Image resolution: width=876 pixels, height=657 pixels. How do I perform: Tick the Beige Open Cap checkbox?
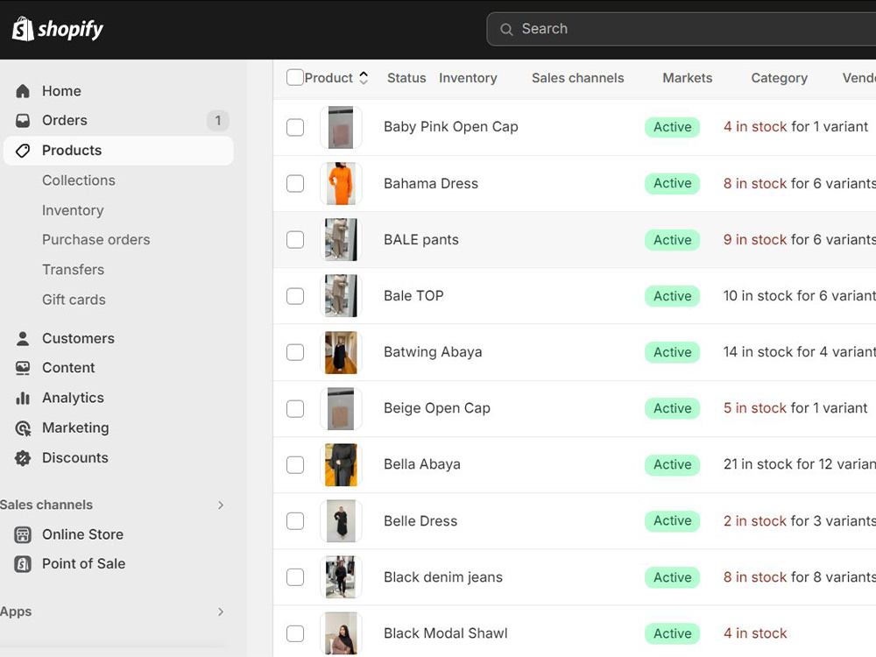pyautogui.click(x=295, y=408)
